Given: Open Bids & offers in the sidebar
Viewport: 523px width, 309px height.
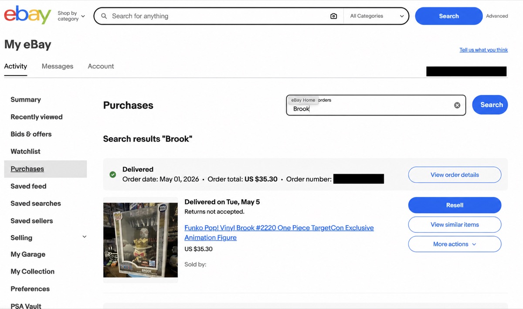Looking at the screenshot, I should [x=31, y=134].
